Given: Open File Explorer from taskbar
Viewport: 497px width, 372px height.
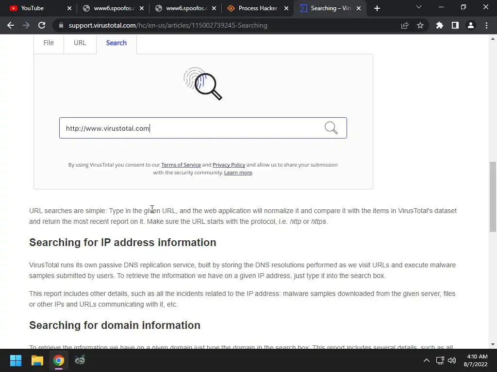Looking at the screenshot, I should click(x=37, y=360).
